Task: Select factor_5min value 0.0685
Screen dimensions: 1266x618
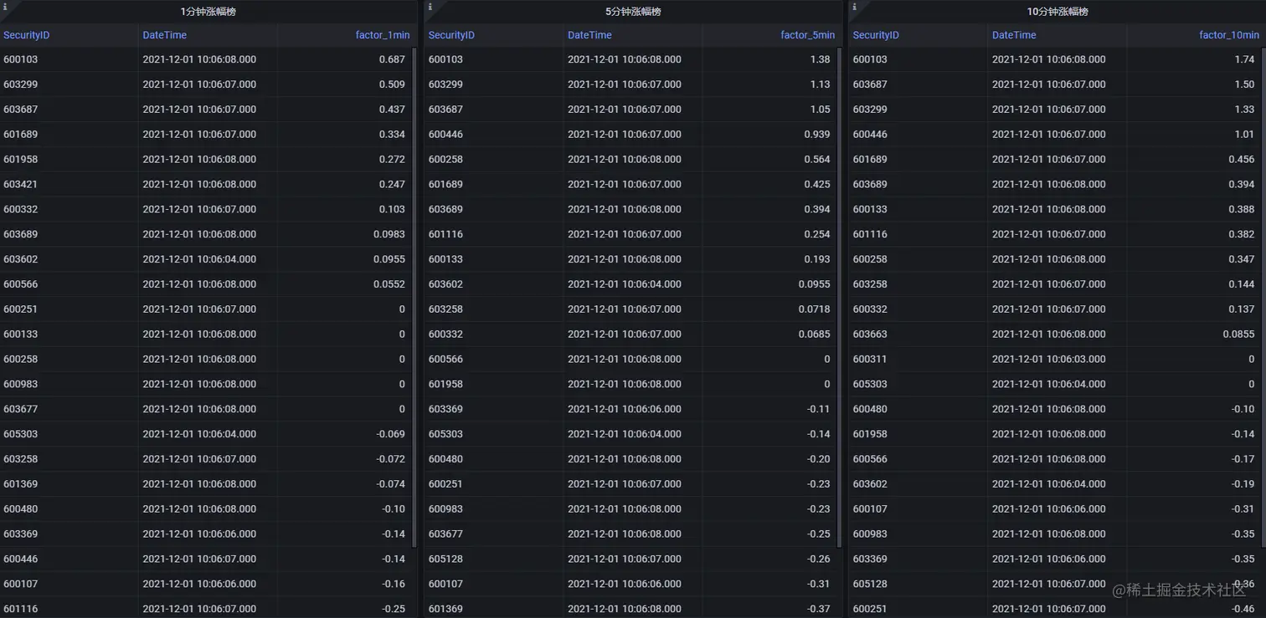Action: pyautogui.click(x=814, y=335)
